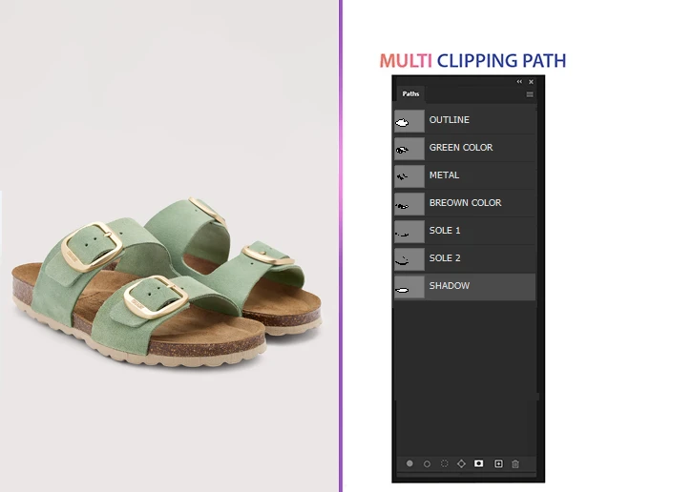The width and height of the screenshot is (692, 492).
Task: Switch to the Paths tab
Action: 410,93
